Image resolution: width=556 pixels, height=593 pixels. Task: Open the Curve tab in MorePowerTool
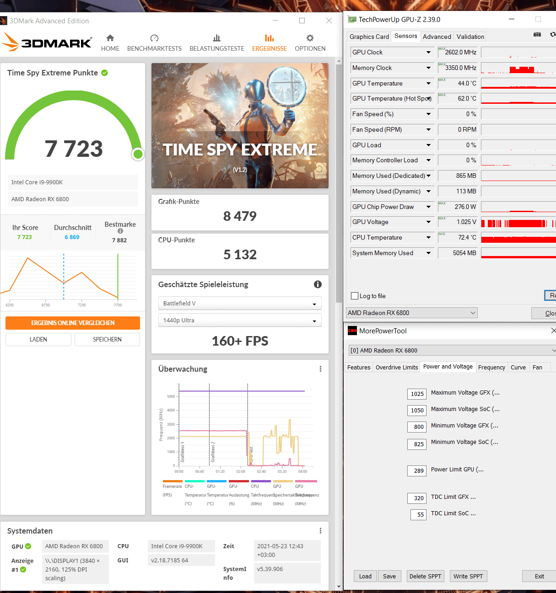pyautogui.click(x=518, y=367)
